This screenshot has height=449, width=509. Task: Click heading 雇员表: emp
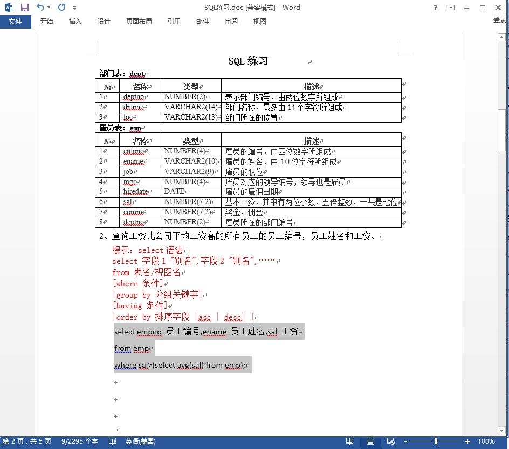pyautogui.click(x=120, y=128)
